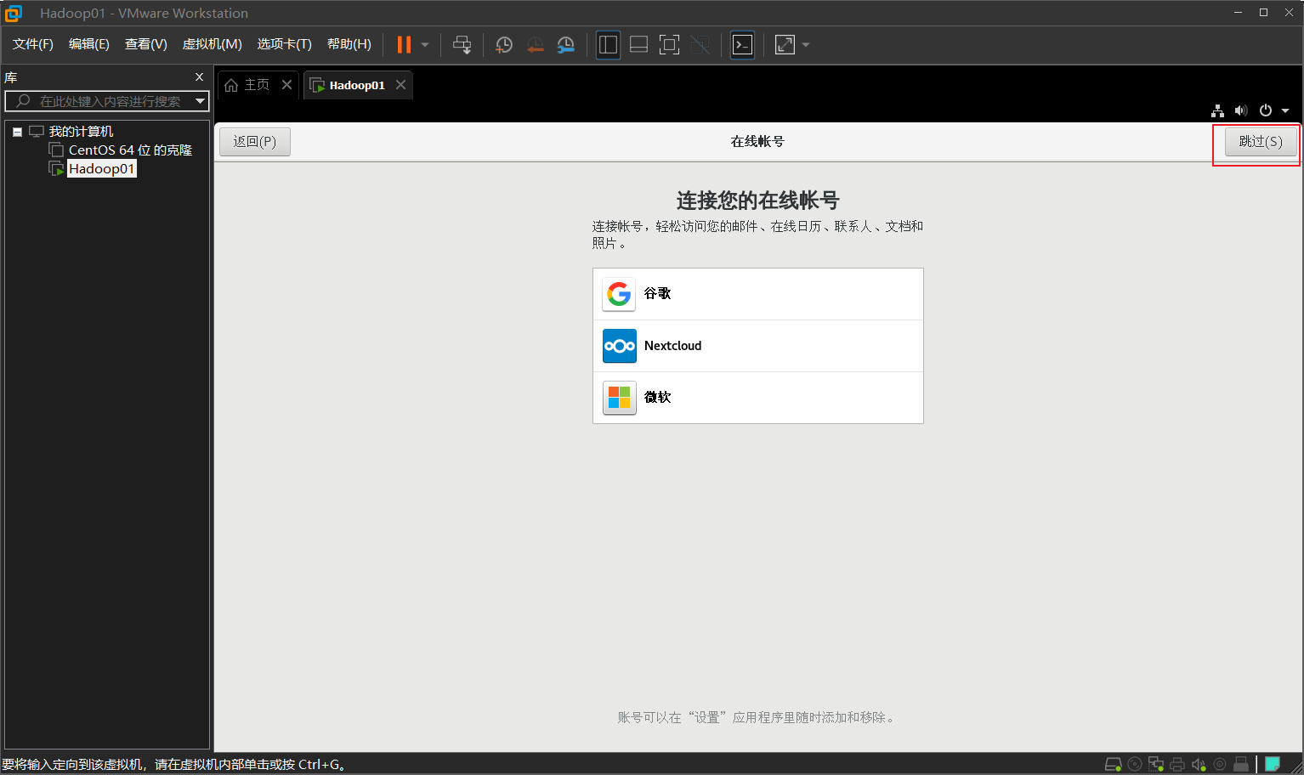Open the snapshot manager wrench-clock icon
1304x775 pixels.
[566, 45]
